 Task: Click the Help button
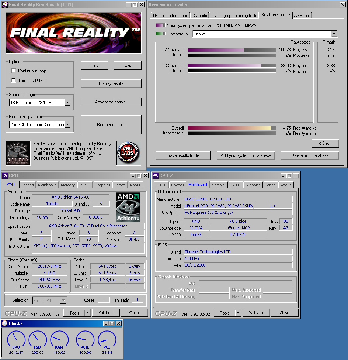[94, 65]
